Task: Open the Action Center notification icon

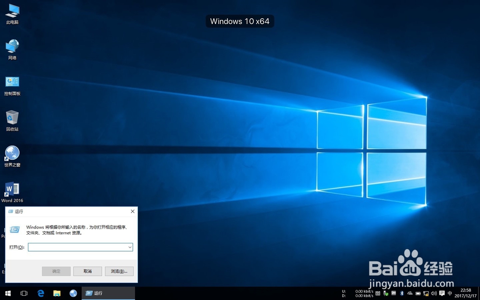Action: pyautogui.click(x=442, y=293)
